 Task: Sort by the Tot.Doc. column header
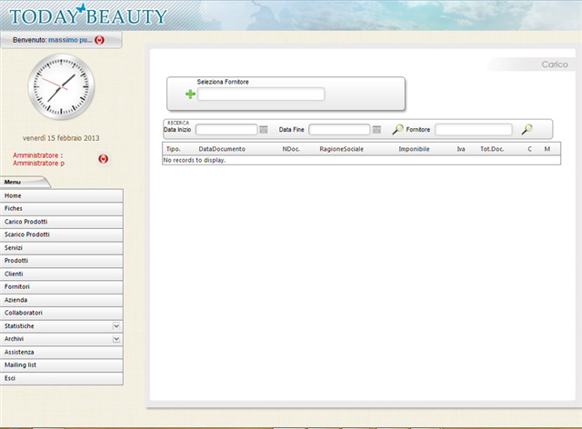click(x=492, y=149)
